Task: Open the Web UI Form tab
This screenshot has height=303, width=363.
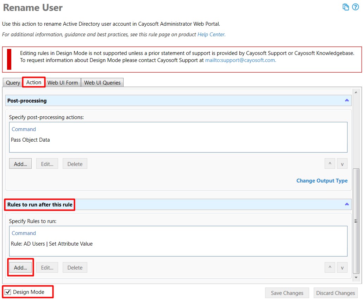Action: (x=63, y=83)
